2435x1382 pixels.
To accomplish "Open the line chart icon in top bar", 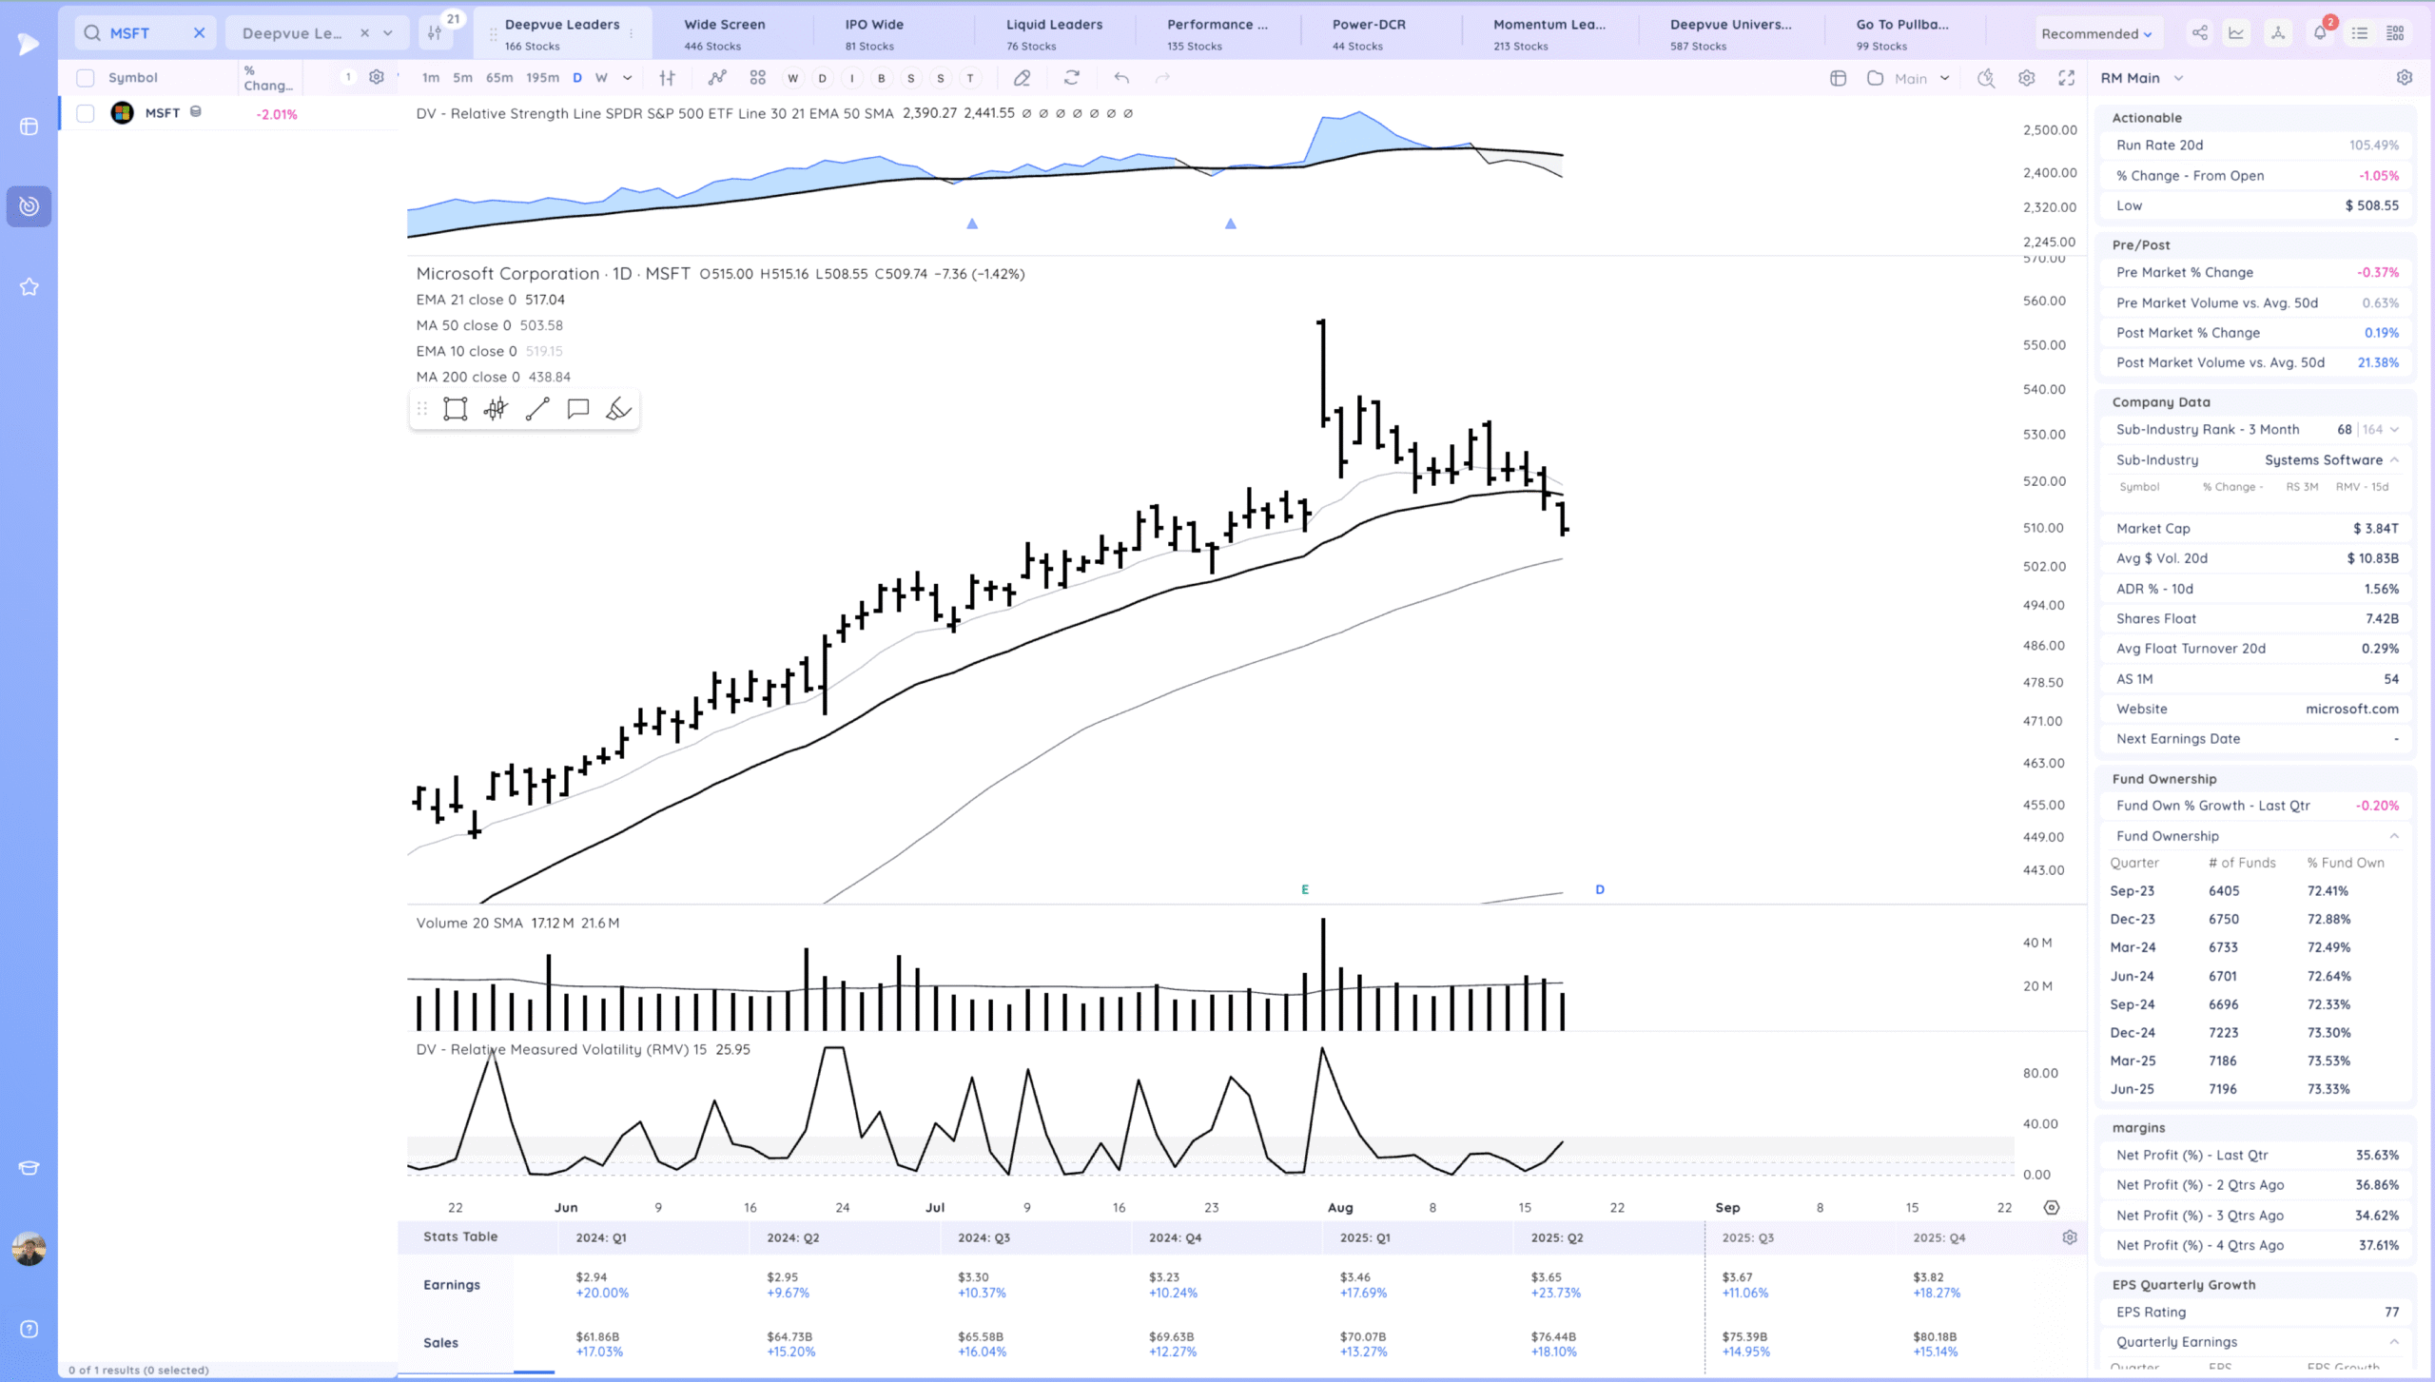I will point(2236,33).
